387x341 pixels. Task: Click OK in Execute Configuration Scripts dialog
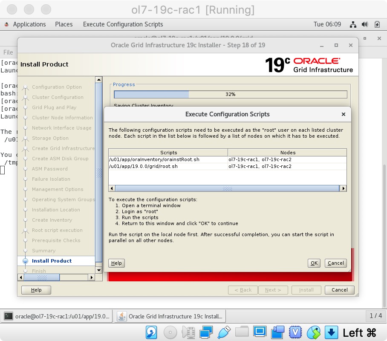(314, 263)
